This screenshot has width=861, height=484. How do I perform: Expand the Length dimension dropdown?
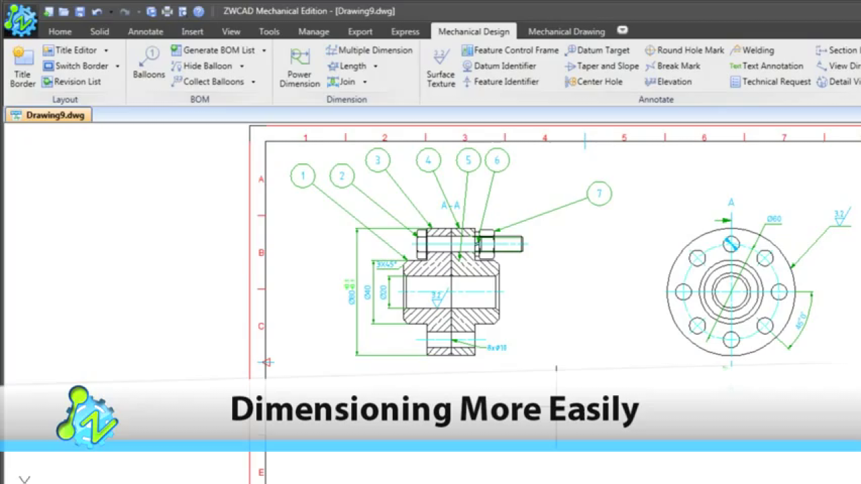[375, 66]
